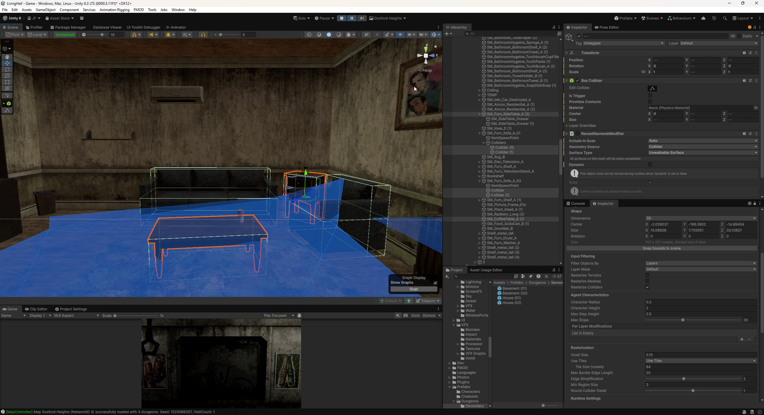Enable the Rasterize Meshes checkbox
Screen dimensions: 764x415
point(647,281)
